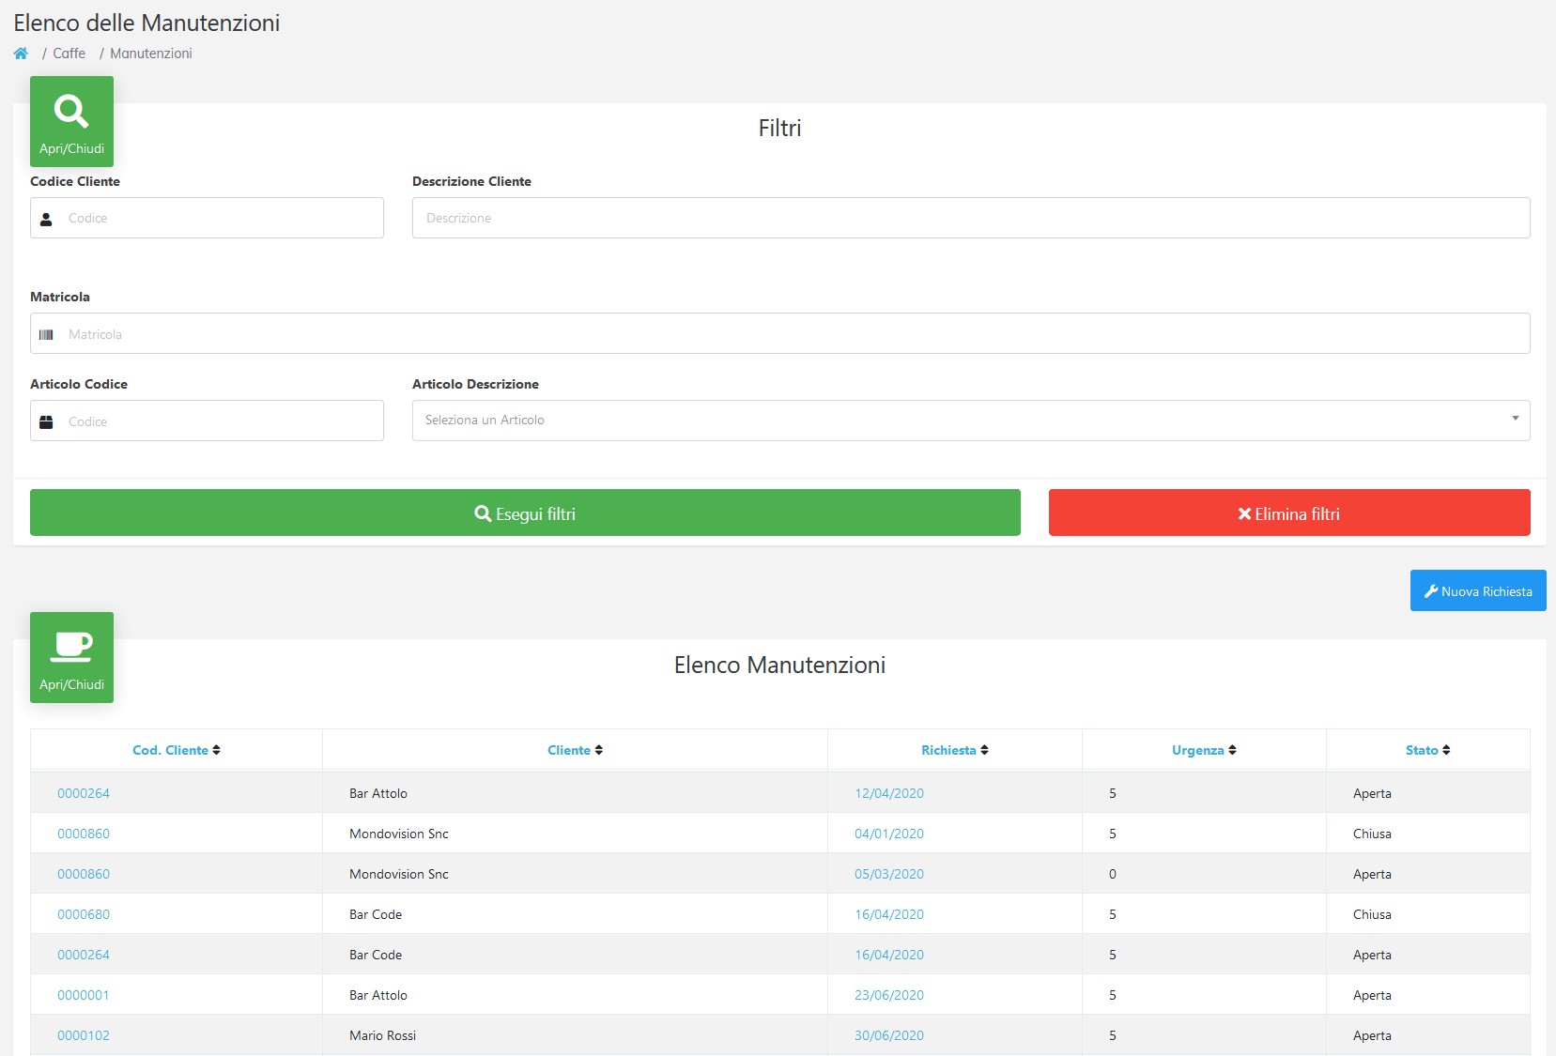Go to Caffe in the breadcrumb
Screen dimensions: 1556x1056
pyautogui.click(x=69, y=54)
